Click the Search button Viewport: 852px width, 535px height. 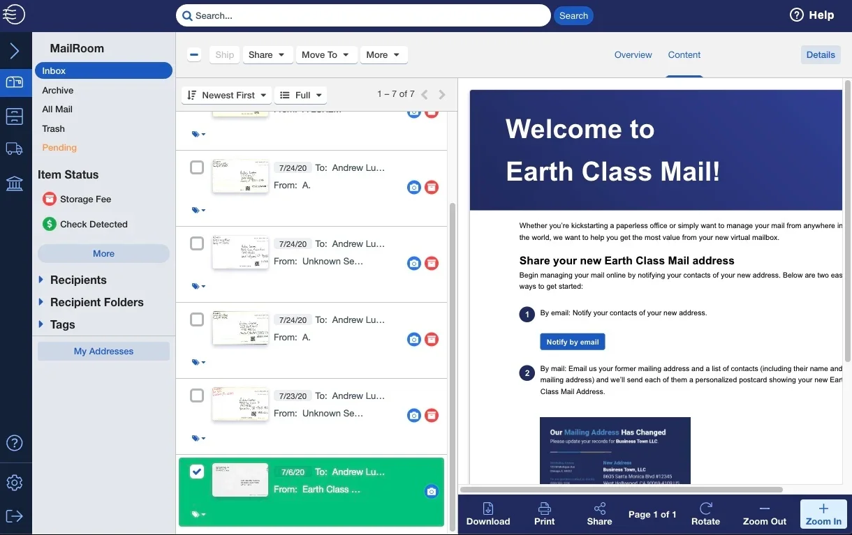tap(573, 15)
